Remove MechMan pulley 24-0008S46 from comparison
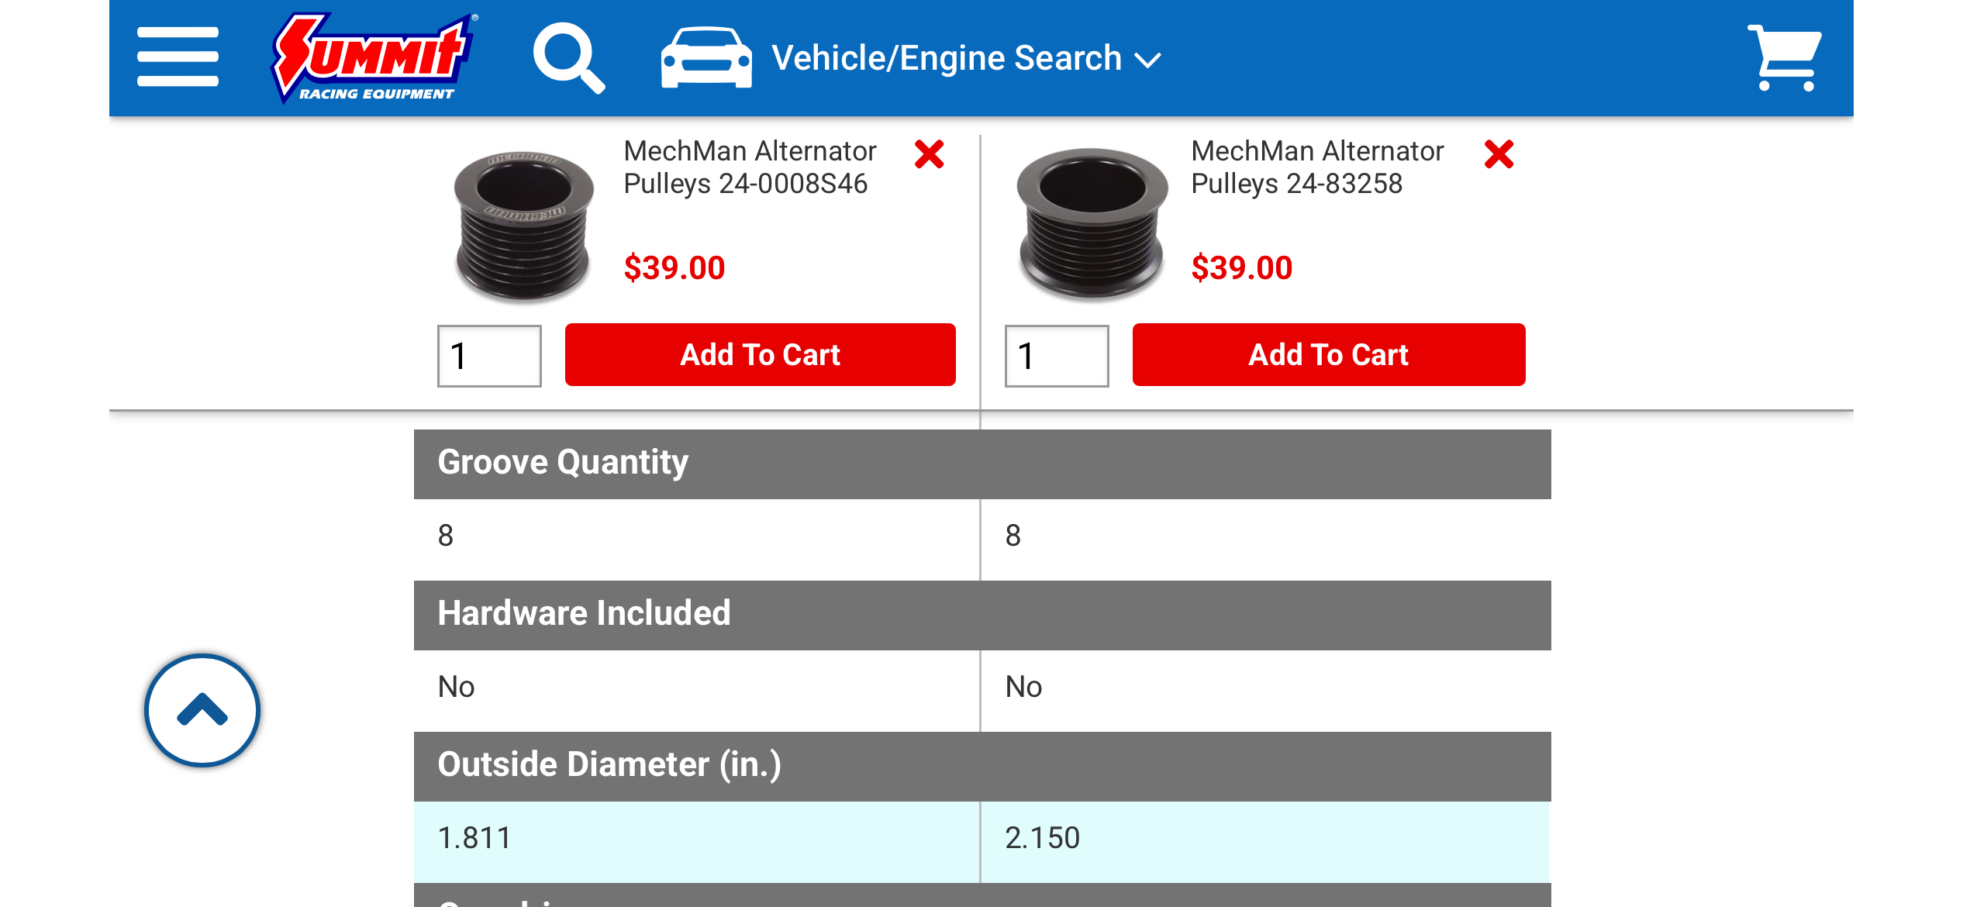Image resolution: width=1963 pixels, height=907 pixels. coord(929,154)
